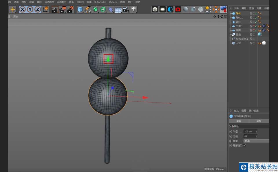The height and width of the screenshot is (172, 278).
Task: Open the Octane menu
Action: pos(113,2)
